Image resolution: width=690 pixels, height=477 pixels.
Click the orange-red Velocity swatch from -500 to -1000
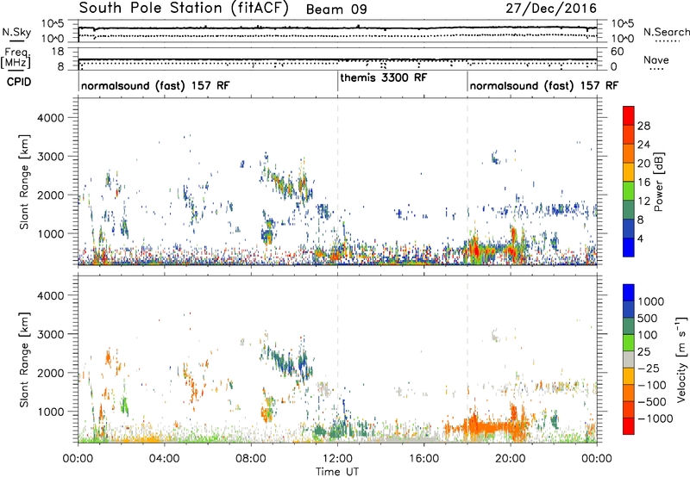(629, 409)
